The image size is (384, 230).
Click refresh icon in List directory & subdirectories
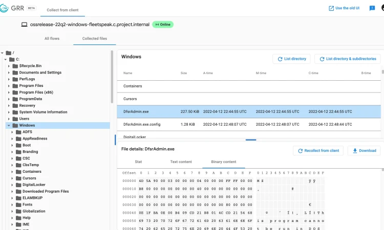pos(322,59)
